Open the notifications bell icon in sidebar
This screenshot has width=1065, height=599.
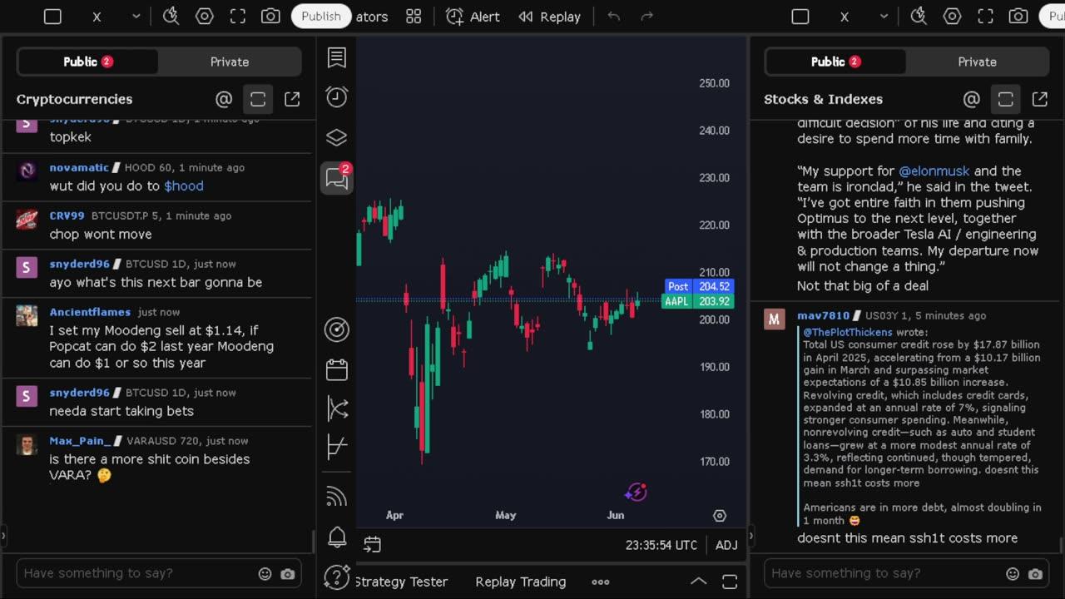point(336,537)
